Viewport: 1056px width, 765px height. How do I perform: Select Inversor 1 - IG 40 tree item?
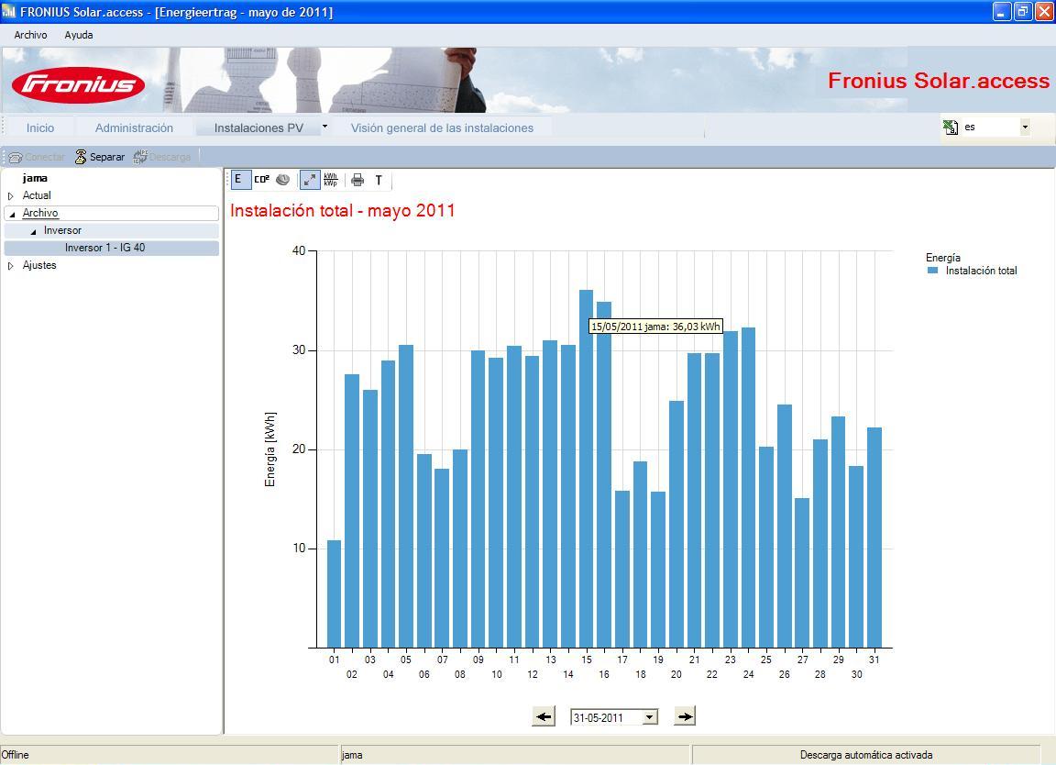111,248
